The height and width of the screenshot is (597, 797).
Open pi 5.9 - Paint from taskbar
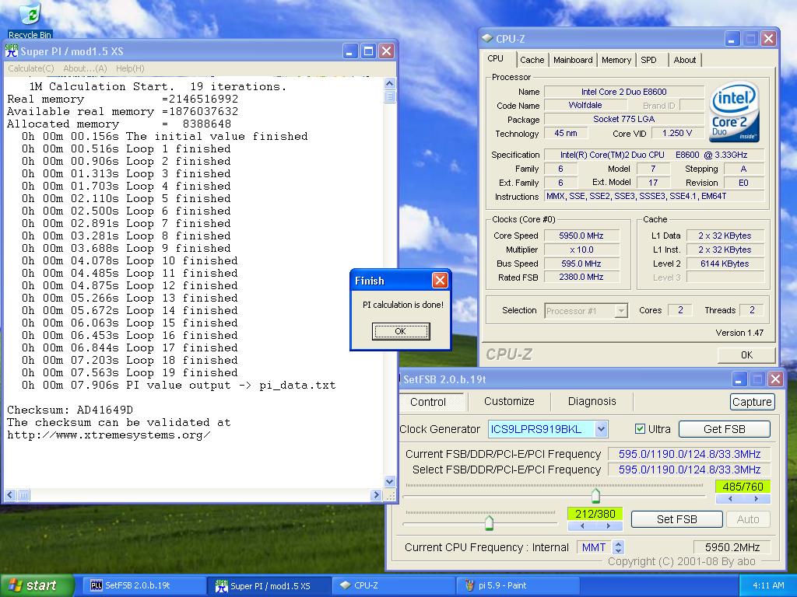click(518, 585)
